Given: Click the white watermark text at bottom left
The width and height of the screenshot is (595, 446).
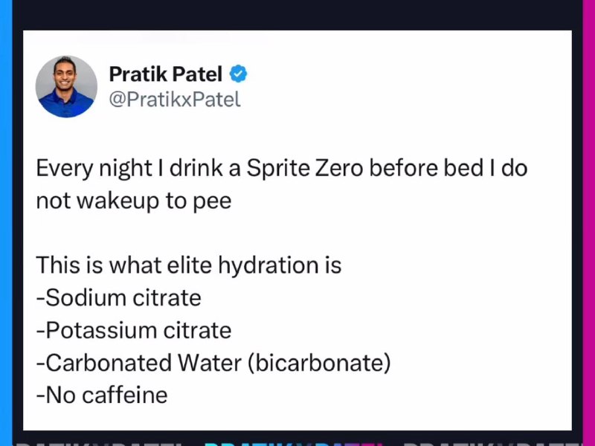Looking at the screenshot, I should (100, 443).
